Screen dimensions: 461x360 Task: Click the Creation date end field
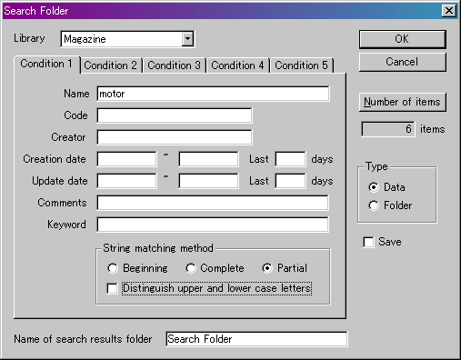tap(208, 159)
